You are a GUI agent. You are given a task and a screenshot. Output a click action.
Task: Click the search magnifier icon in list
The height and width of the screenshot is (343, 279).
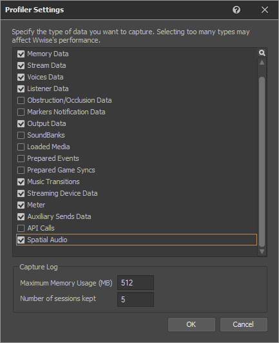click(x=262, y=53)
